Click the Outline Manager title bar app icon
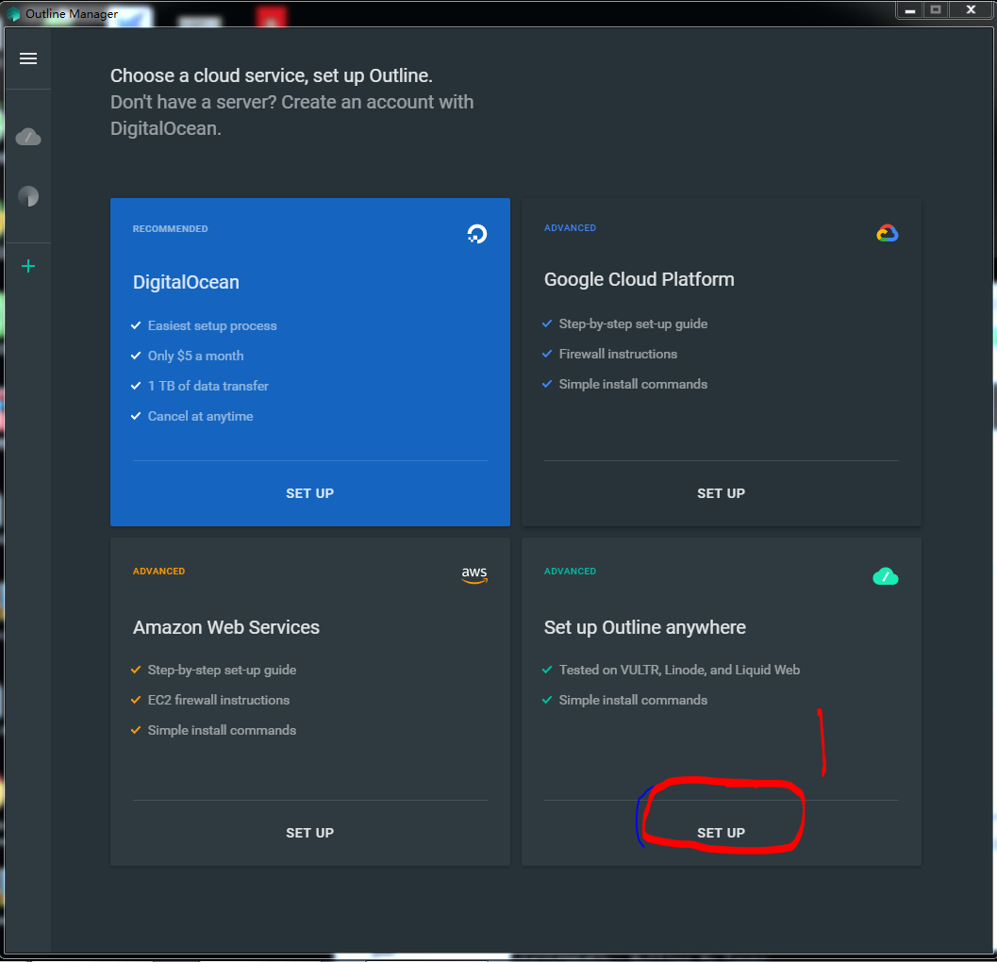 click(13, 13)
